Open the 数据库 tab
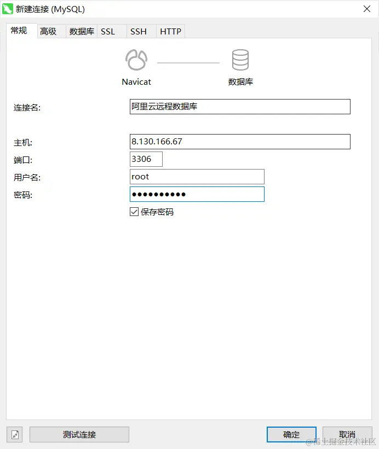Viewport: 379px width, 449px height. pos(82,31)
